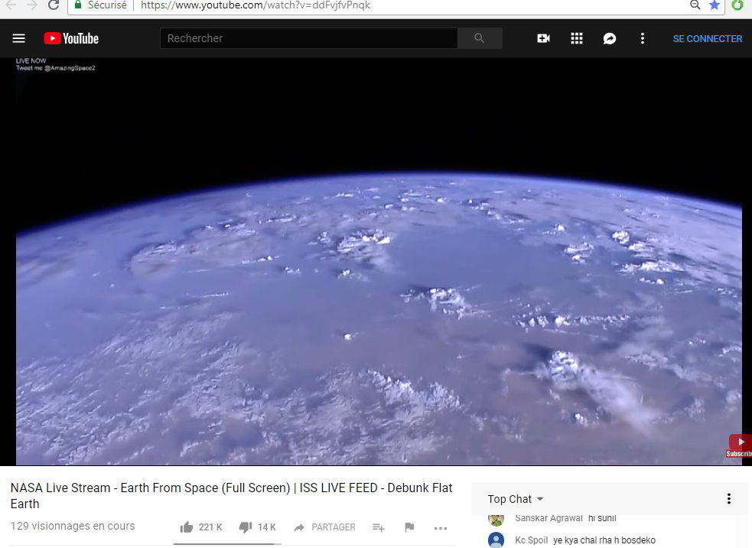Viewport: 752px width, 548px height.
Task: Report the video with the flag icon
Action: click(x=409, y=527)
